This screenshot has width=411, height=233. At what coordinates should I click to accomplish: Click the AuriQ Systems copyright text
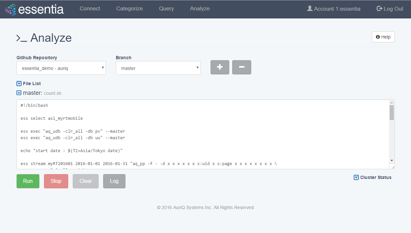click(205, 207)
